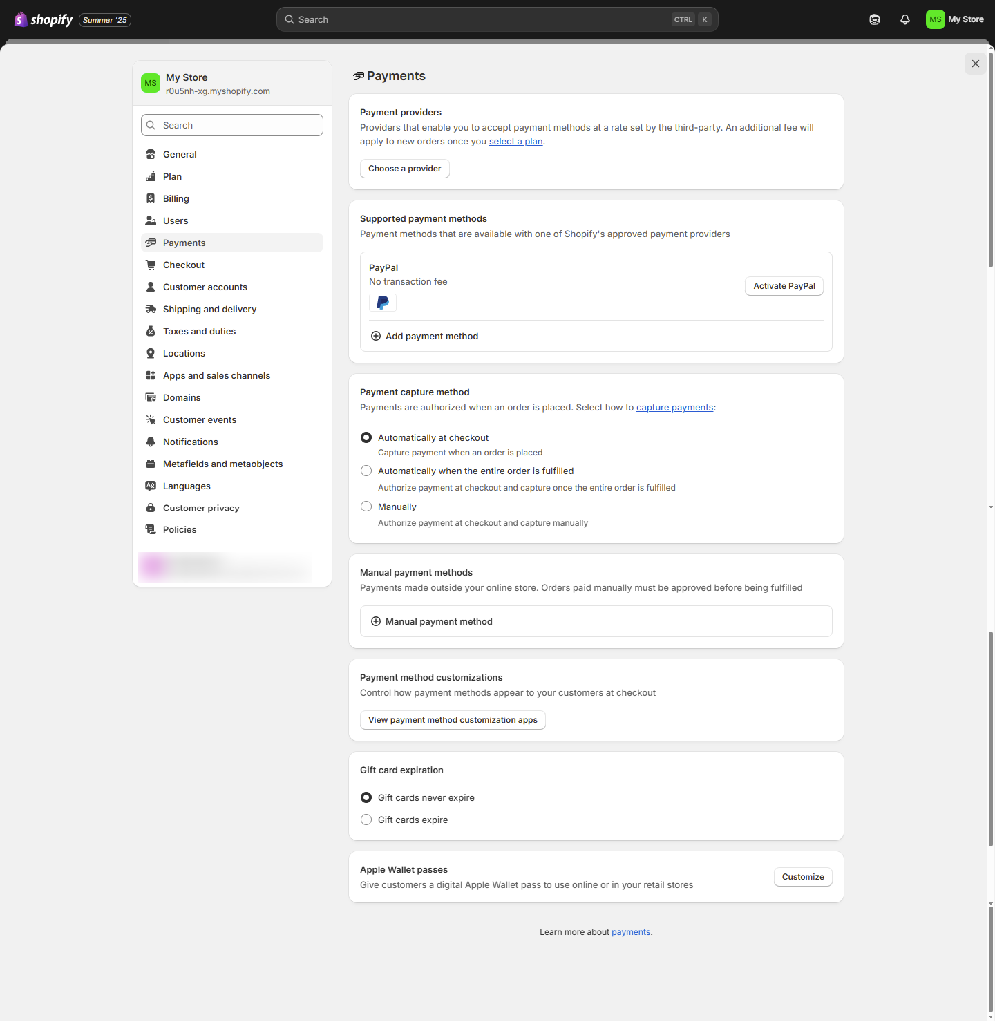Click the General store icon in sidebar
This screenshot has width=995, height=1022.
(151, 154)
